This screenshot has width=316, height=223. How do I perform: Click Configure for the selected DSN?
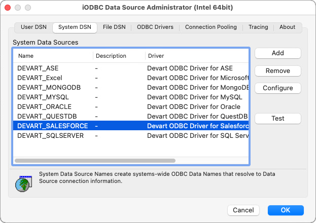278,88
